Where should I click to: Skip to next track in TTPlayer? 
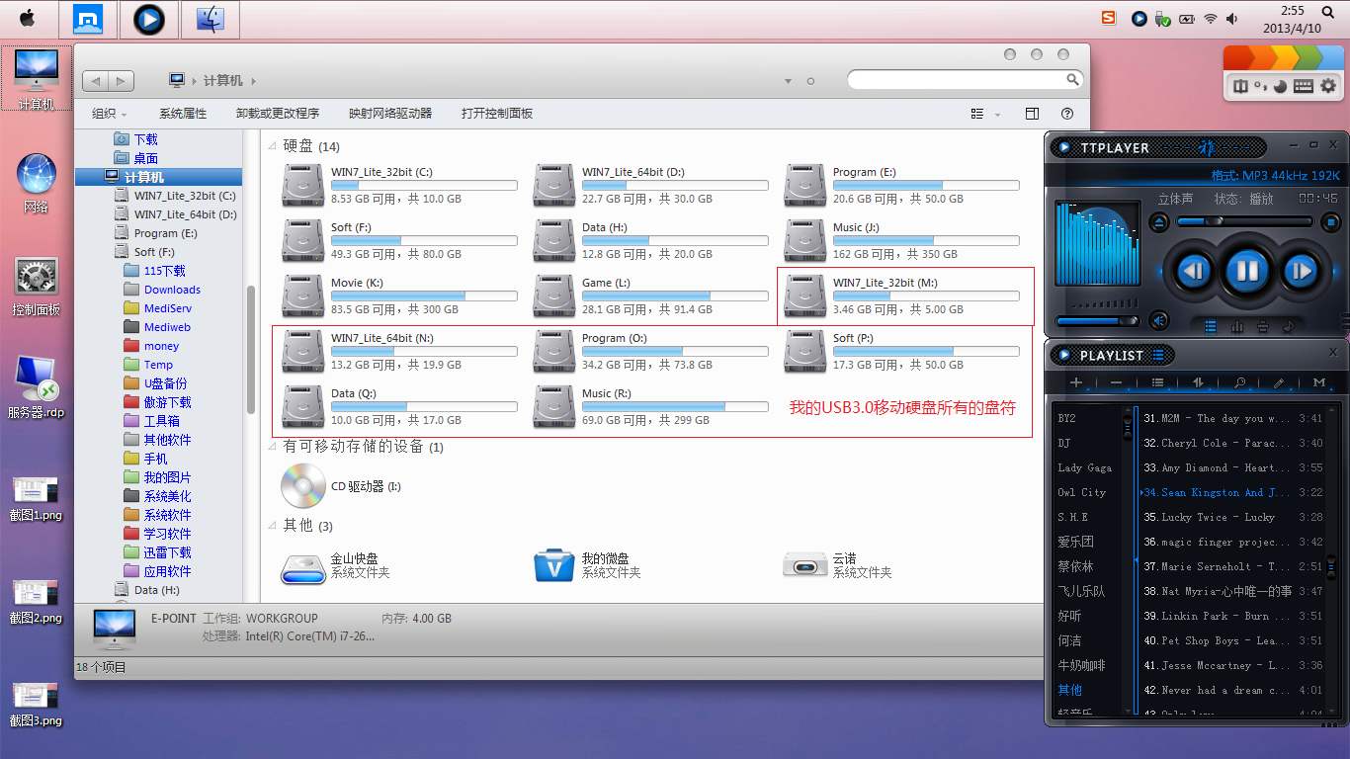(x=1301, y=270)
